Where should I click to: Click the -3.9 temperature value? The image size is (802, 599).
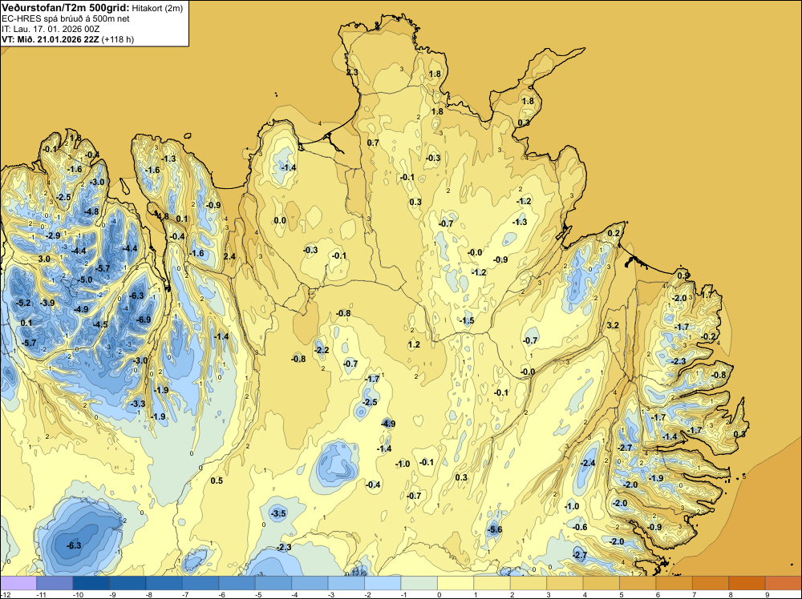click(47, 303)
